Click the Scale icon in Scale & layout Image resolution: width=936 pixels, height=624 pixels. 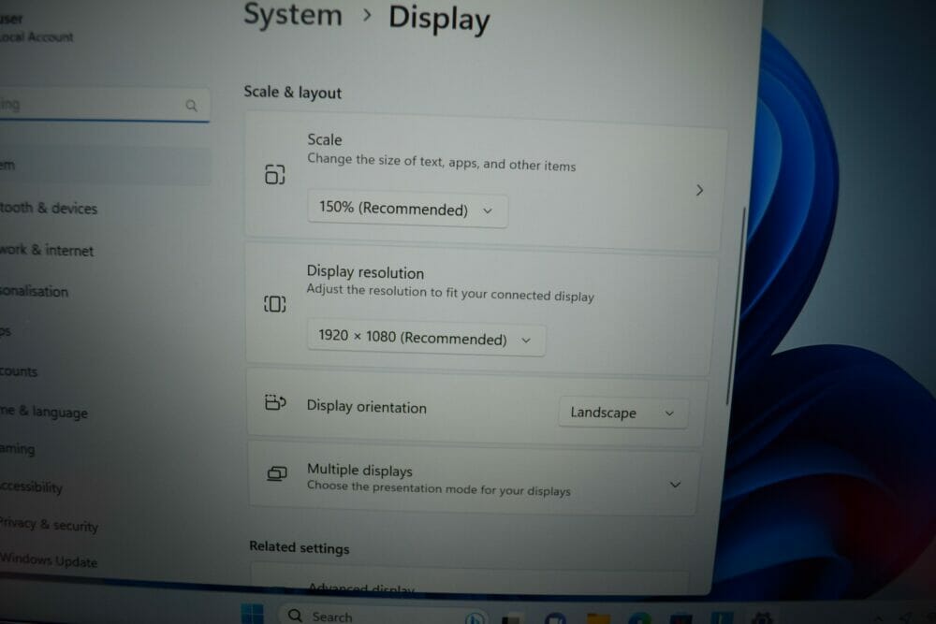pyautogui.click(x=274, y=175)
